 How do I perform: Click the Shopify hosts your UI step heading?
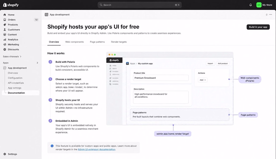(67, 100)
